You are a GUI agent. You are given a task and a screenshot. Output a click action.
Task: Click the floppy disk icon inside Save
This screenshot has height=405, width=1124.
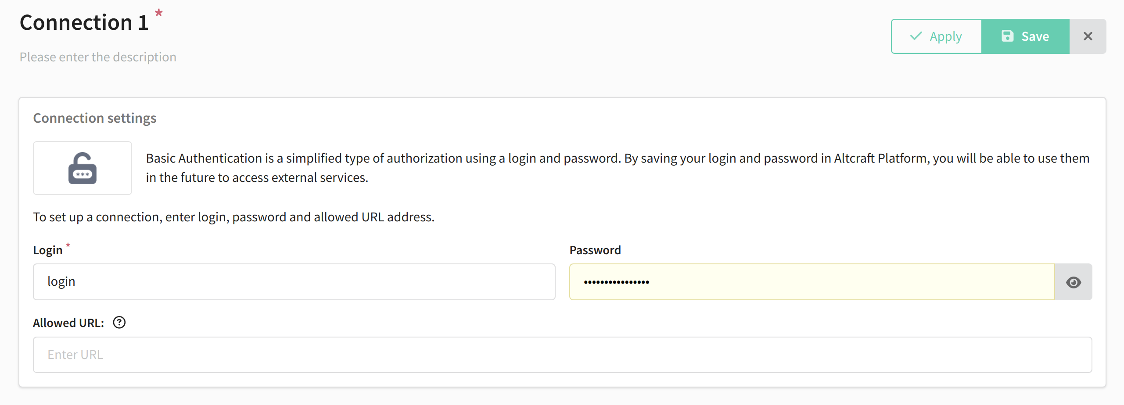coord(1007,36)
